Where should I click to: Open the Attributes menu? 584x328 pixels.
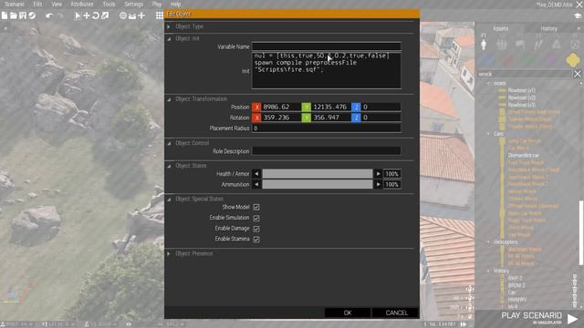tap(82, 4)
